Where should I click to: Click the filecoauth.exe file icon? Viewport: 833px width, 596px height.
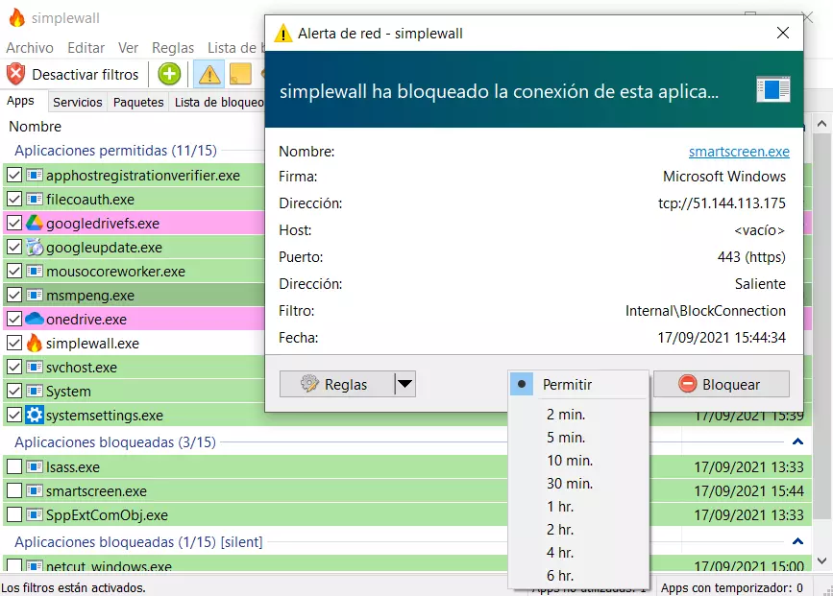pos(35,199)
